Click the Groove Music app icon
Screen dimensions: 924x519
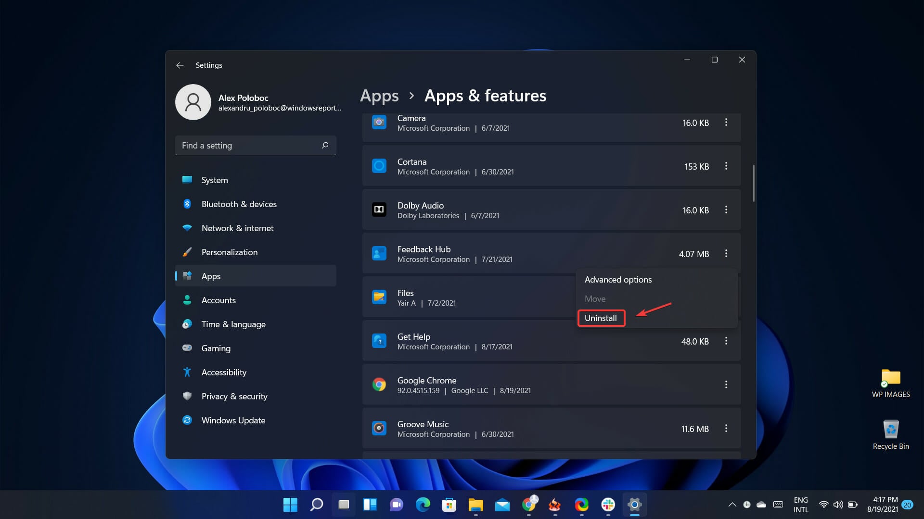point(379,429)
